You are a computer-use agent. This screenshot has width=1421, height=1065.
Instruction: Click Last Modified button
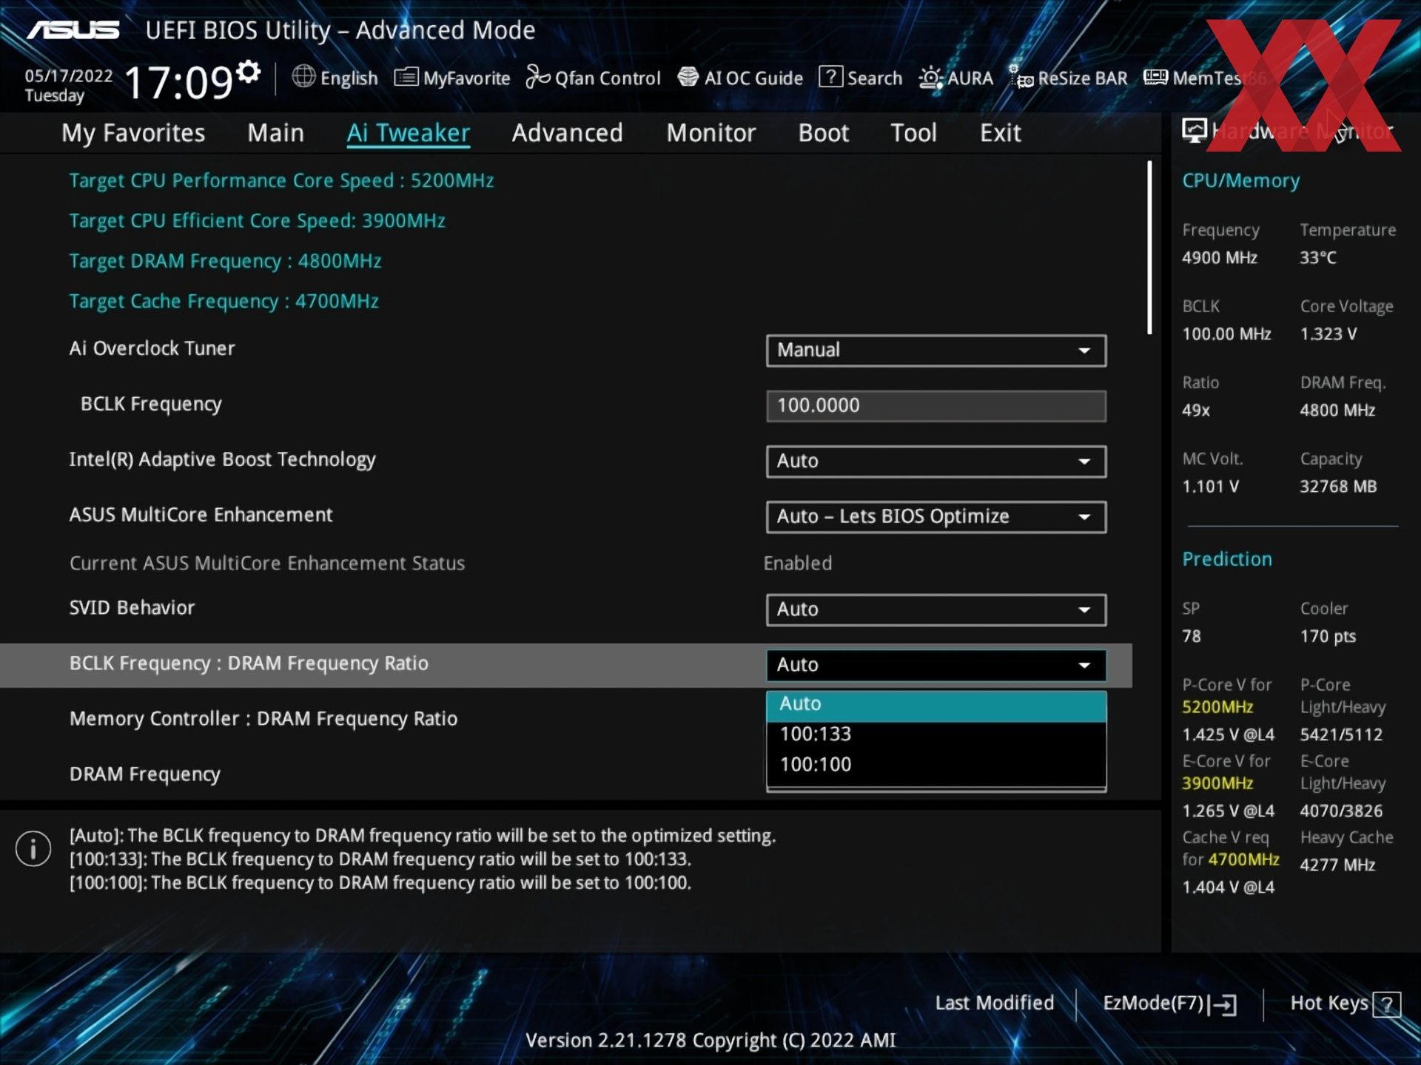994,1004
